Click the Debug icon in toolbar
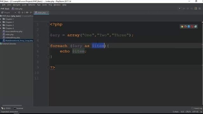 (188, 9)
